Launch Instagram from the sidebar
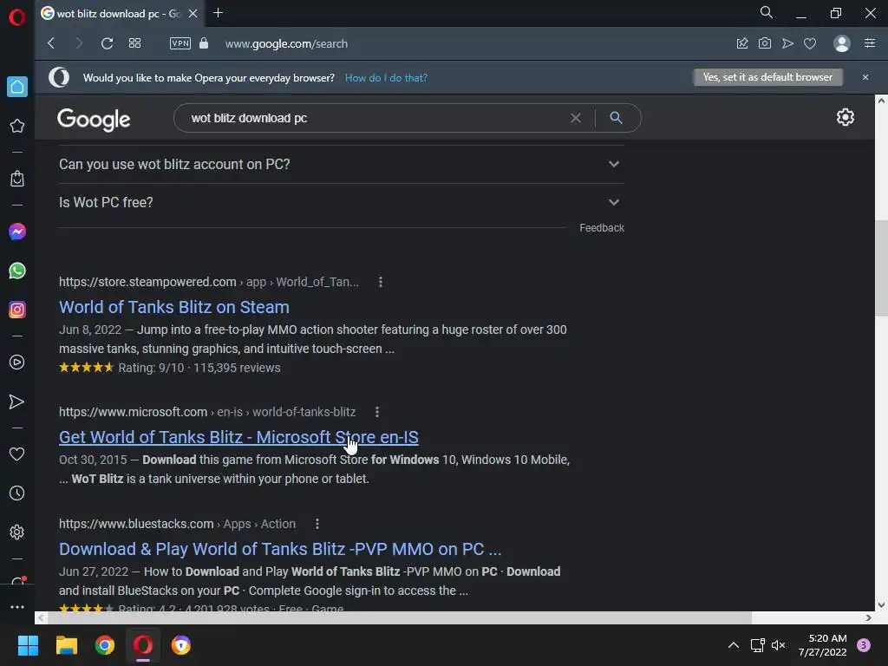This screenshot has height=666, width=888. [x=17, y=310]
